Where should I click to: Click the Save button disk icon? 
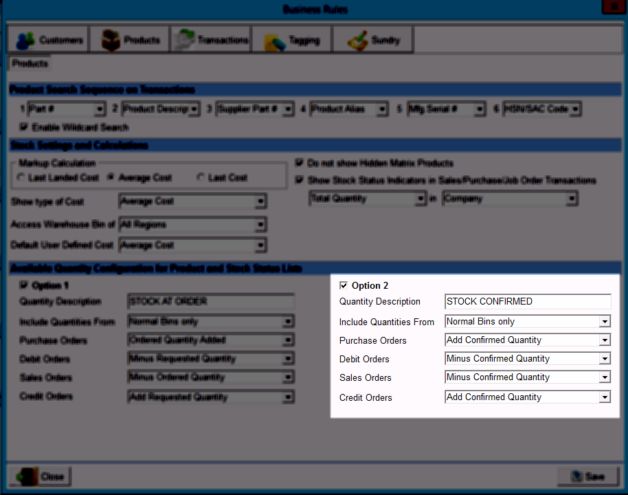point(574,476)
